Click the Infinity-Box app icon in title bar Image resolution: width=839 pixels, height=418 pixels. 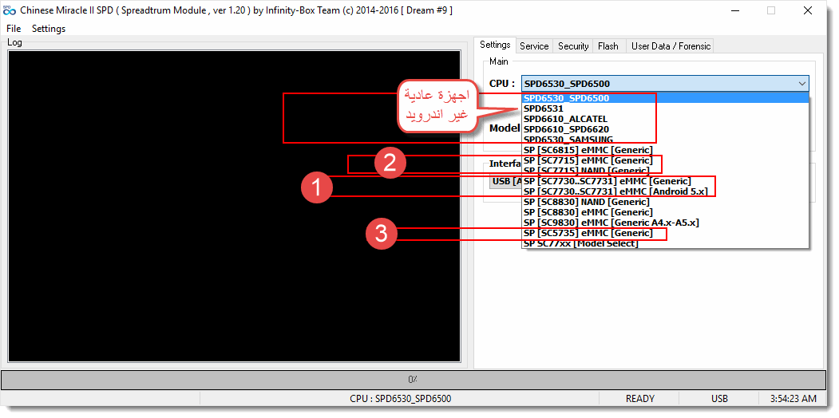pos(10,10)
